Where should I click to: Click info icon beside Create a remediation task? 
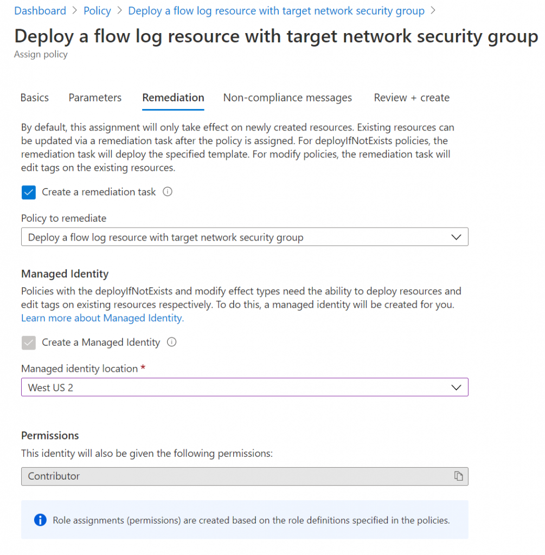[x=168, y=192]
